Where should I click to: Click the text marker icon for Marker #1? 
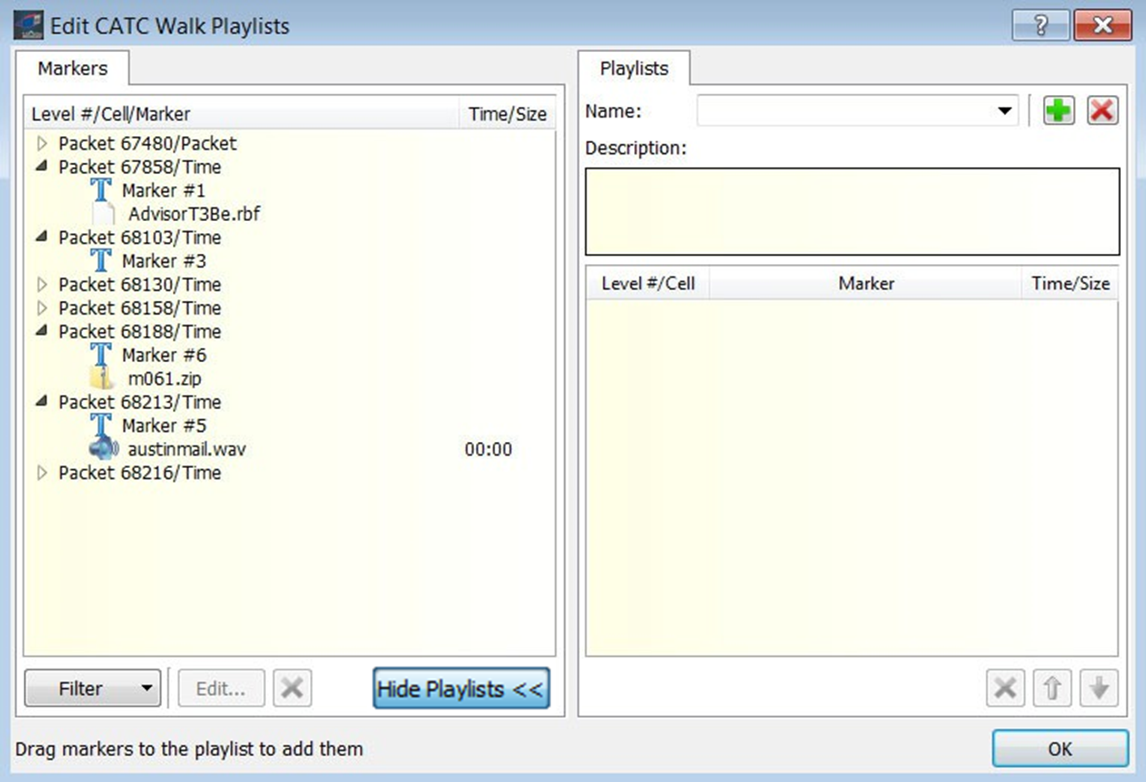(x=101, y=190)
